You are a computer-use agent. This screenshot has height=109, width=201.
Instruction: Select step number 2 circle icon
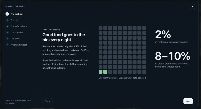pyautogui.click(x=7, y=20)
